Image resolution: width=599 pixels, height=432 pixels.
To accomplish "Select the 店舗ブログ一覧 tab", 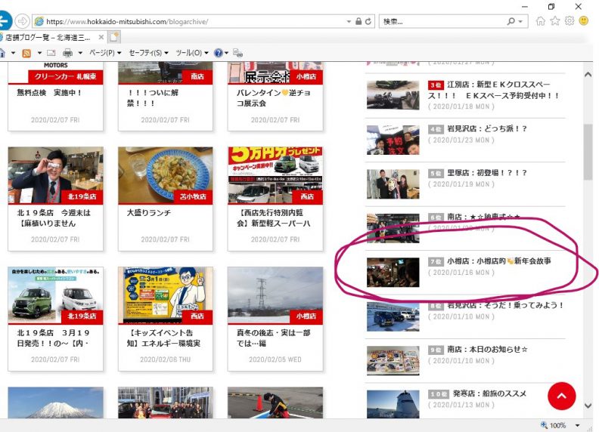I will pos(48,38).
